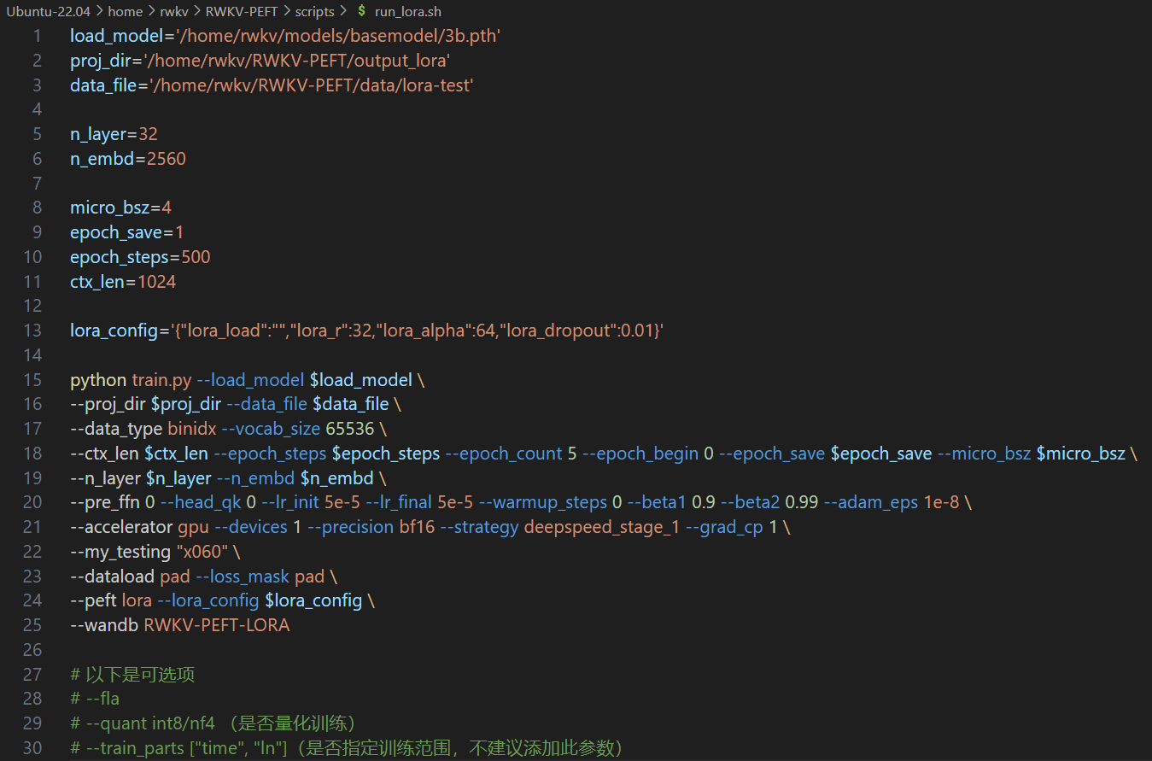
Task: Click the epoch_save=1 assignment
Action: [127, 232]
